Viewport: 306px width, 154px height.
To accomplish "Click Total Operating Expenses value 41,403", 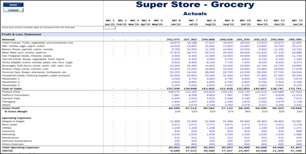I will point(296,147).
